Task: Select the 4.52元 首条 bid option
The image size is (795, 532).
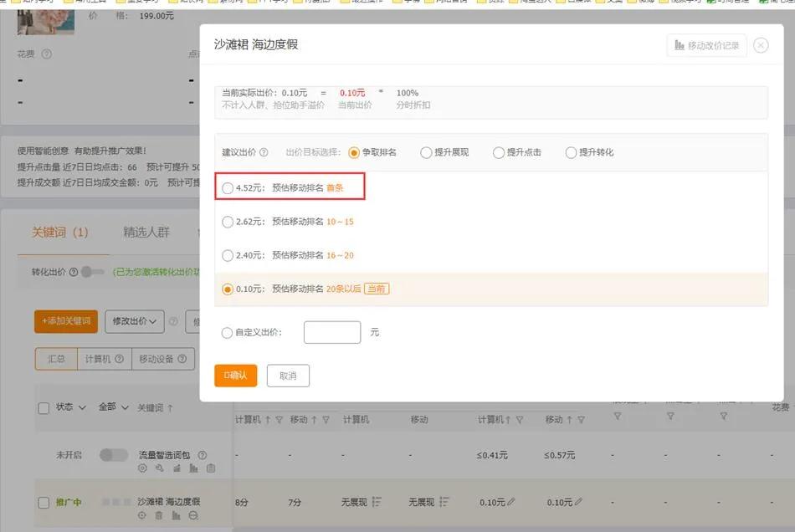Action: 227,188
